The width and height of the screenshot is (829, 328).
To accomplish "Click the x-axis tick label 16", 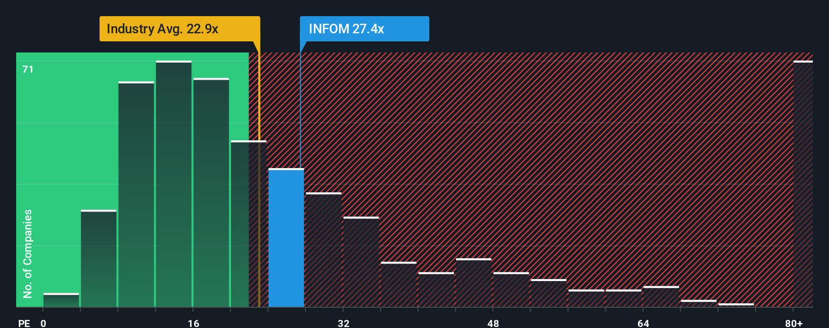I will 194,323.
